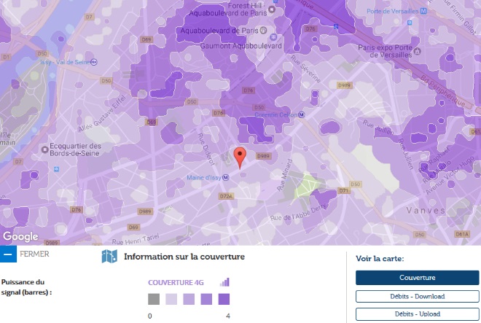Switch map to Débits - Download

417,296
